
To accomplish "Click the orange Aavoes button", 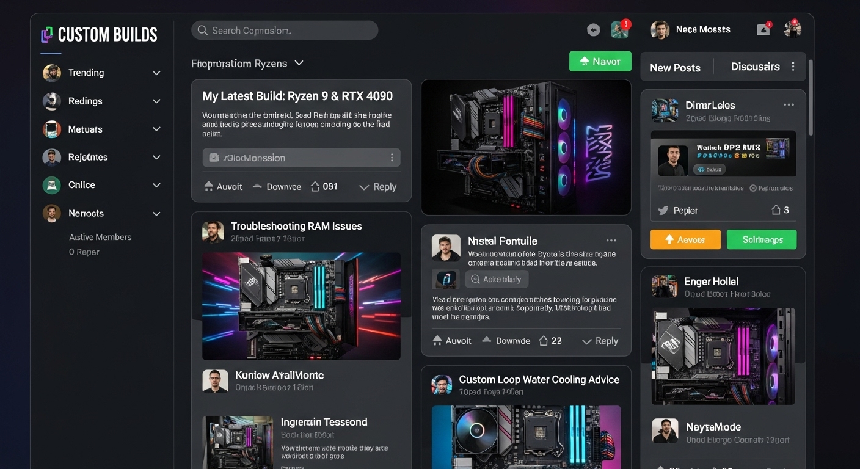I will [x=685, y=239].
